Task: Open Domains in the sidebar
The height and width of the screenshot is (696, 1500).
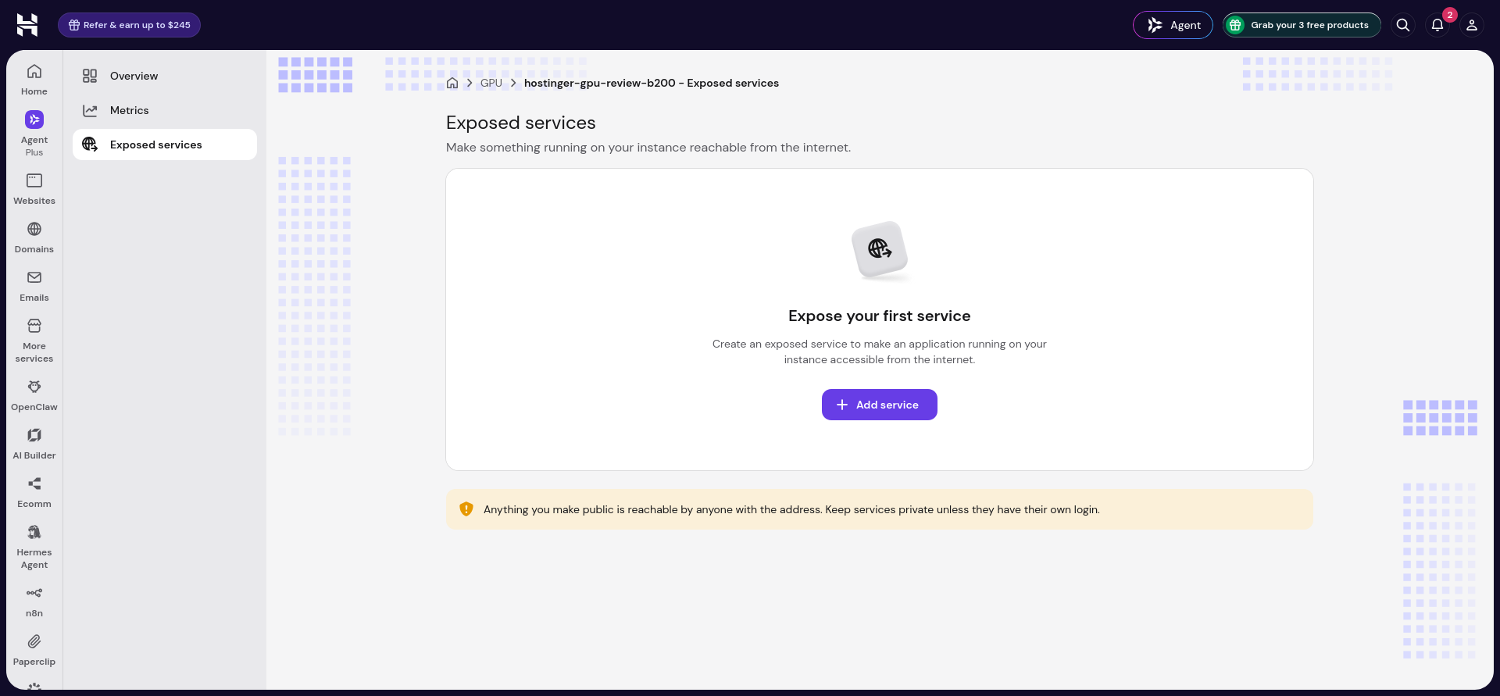Action: (x=34, y=237)
